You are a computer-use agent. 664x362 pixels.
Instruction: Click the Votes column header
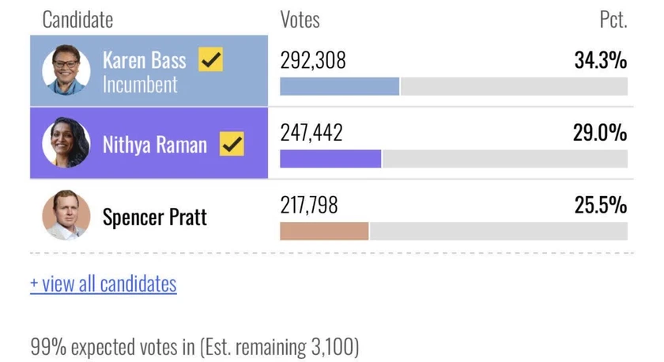300,20
